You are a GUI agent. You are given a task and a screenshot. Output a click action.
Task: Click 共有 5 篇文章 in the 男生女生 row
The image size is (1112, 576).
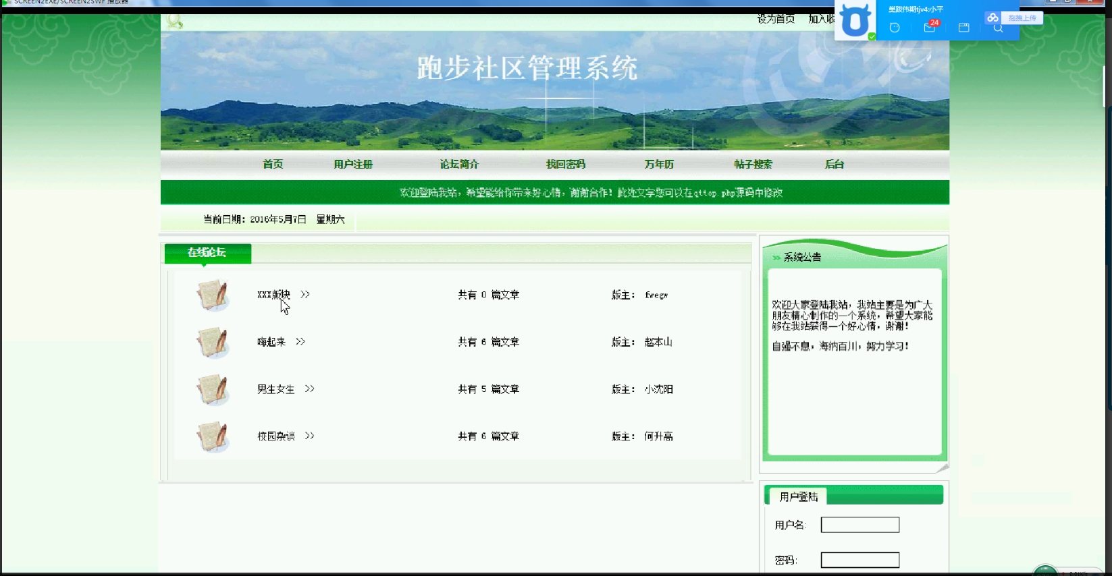(489, 389)
